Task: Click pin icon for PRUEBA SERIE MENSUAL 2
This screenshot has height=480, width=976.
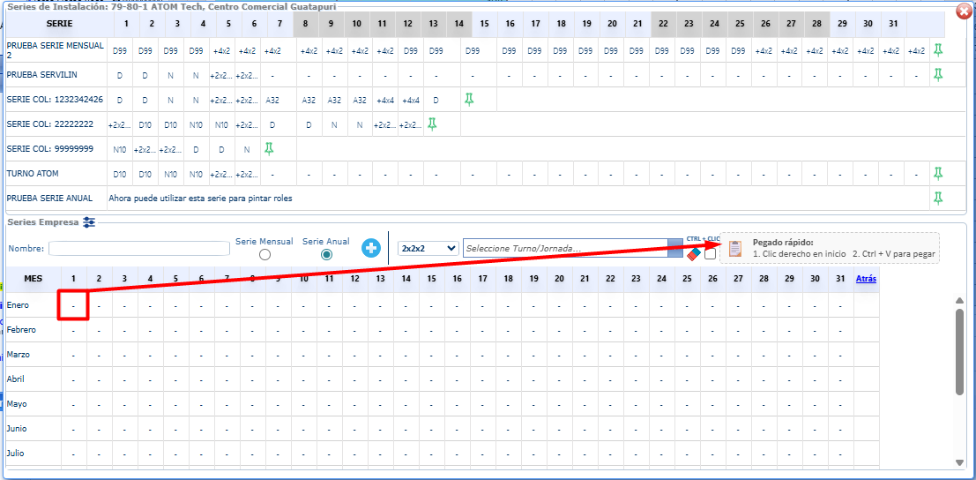Action: (x=938, y=50)
